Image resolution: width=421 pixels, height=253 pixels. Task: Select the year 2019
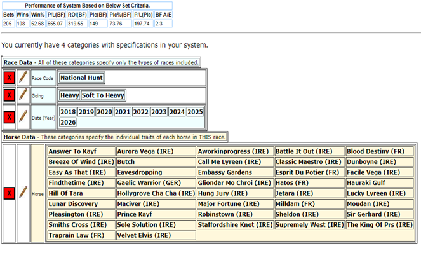(x=86, y=112)
